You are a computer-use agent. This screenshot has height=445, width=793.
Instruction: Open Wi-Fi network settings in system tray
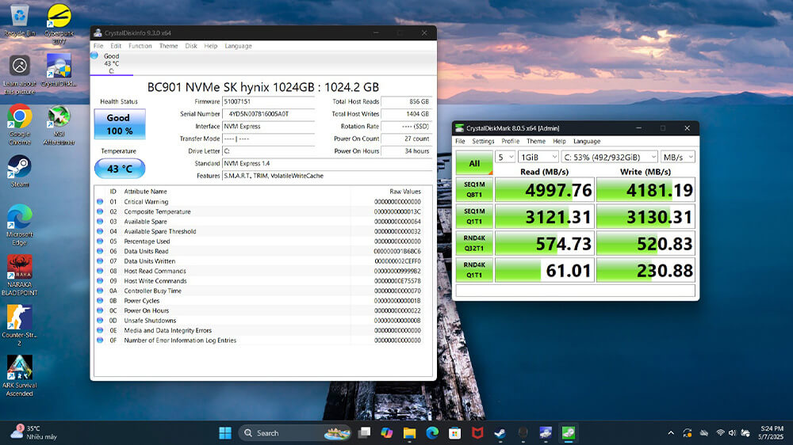click(x=720, y=433)
